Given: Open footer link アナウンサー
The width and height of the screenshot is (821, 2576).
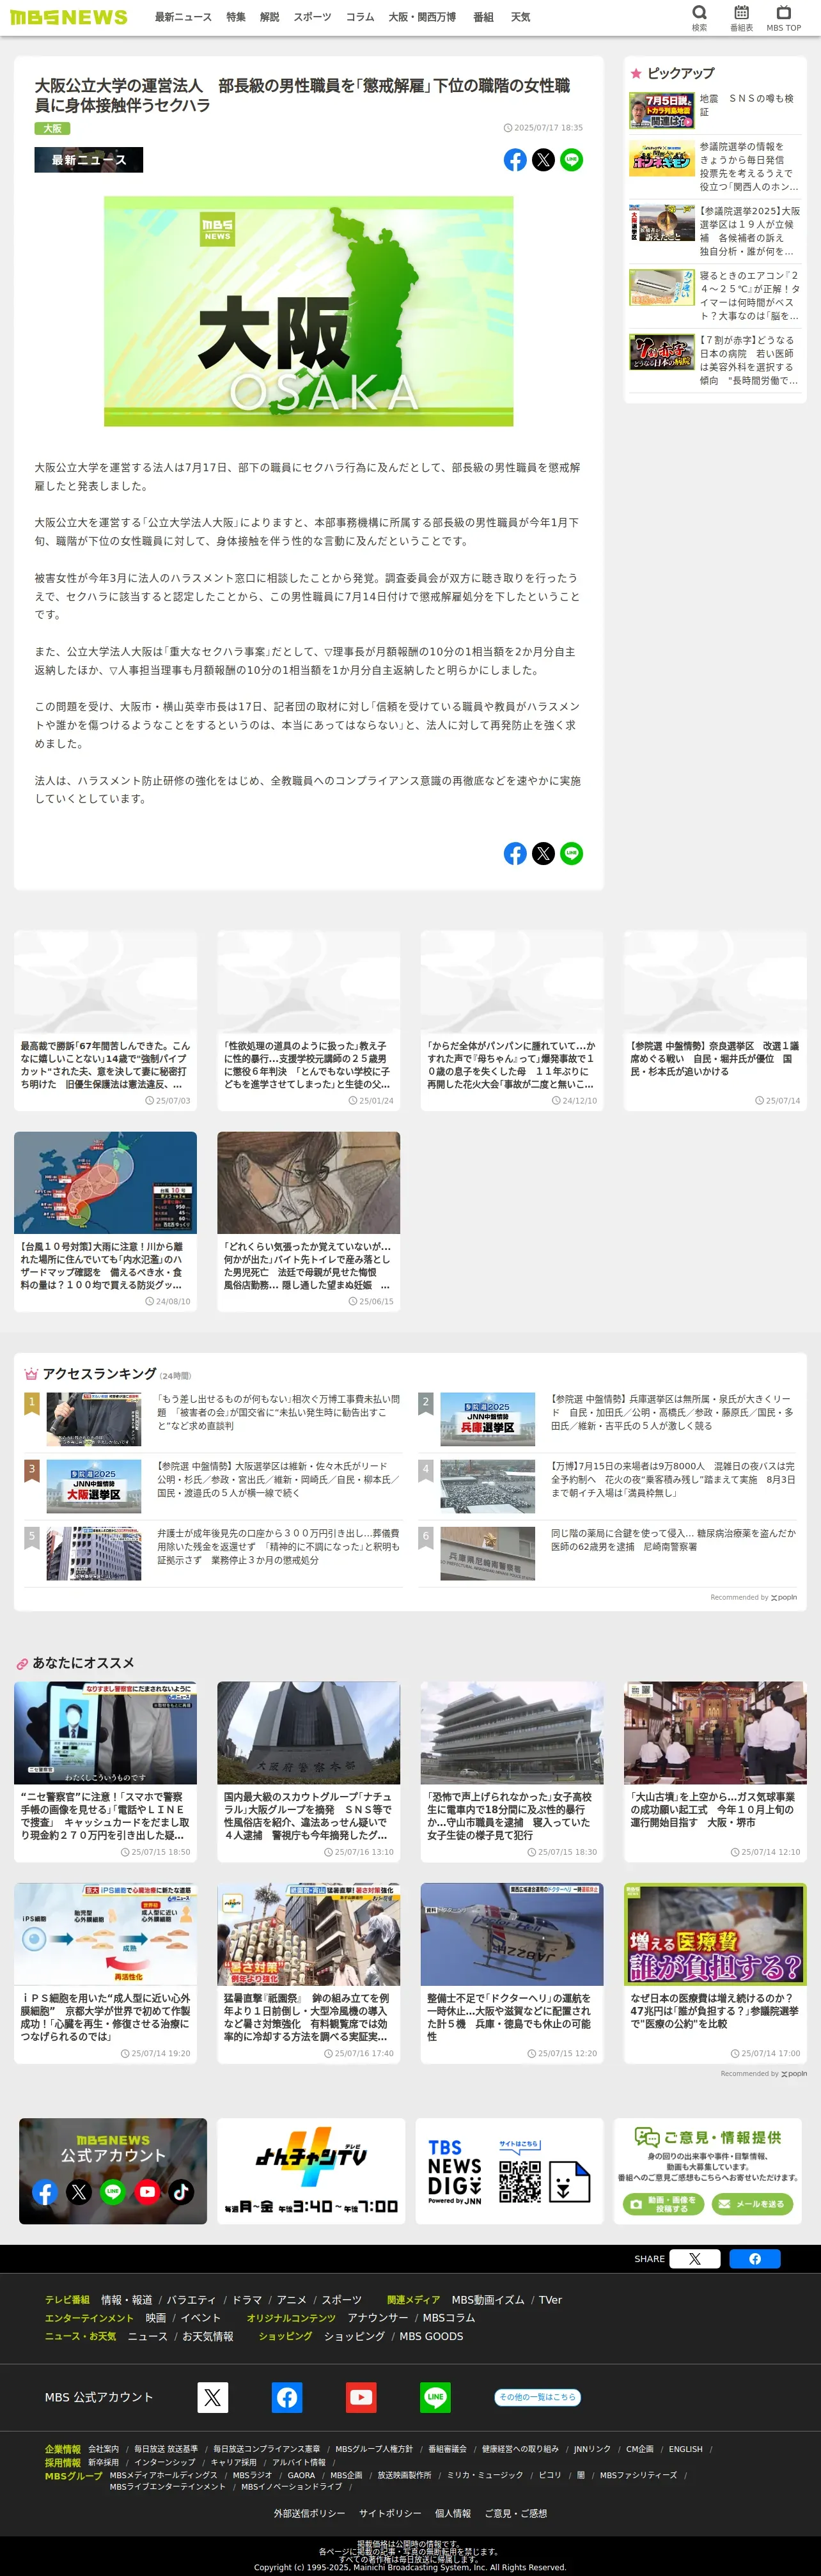Looking at the screenshot, I should (378, 2318).
